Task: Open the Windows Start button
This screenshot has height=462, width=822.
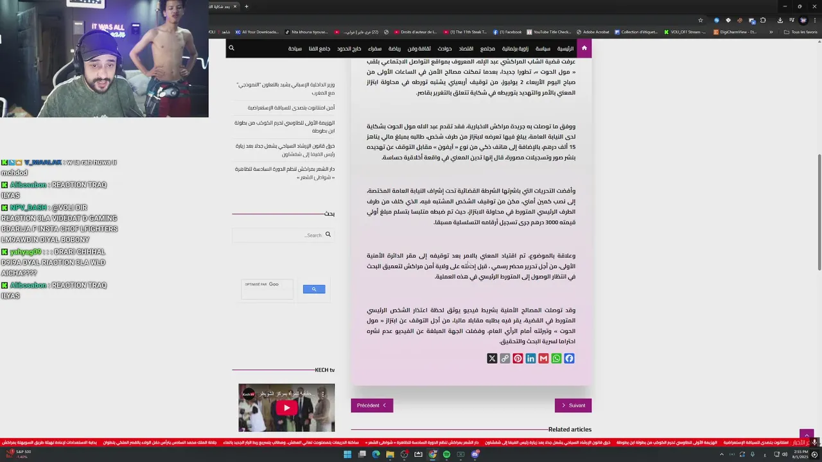Action: (347, 454)
